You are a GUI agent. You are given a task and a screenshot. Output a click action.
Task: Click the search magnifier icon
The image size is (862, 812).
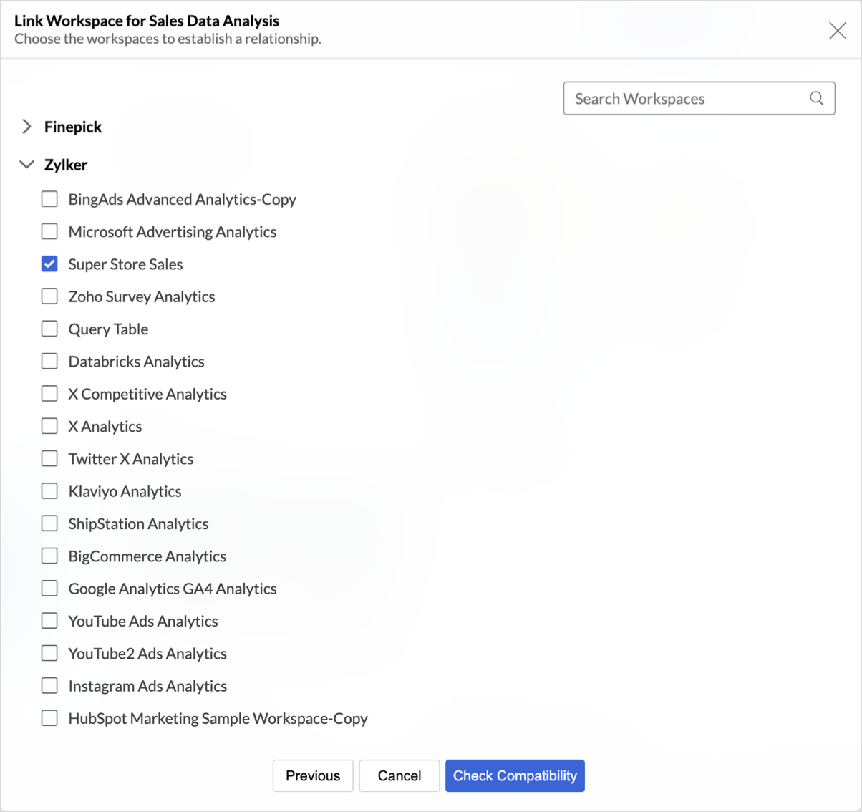816,98
